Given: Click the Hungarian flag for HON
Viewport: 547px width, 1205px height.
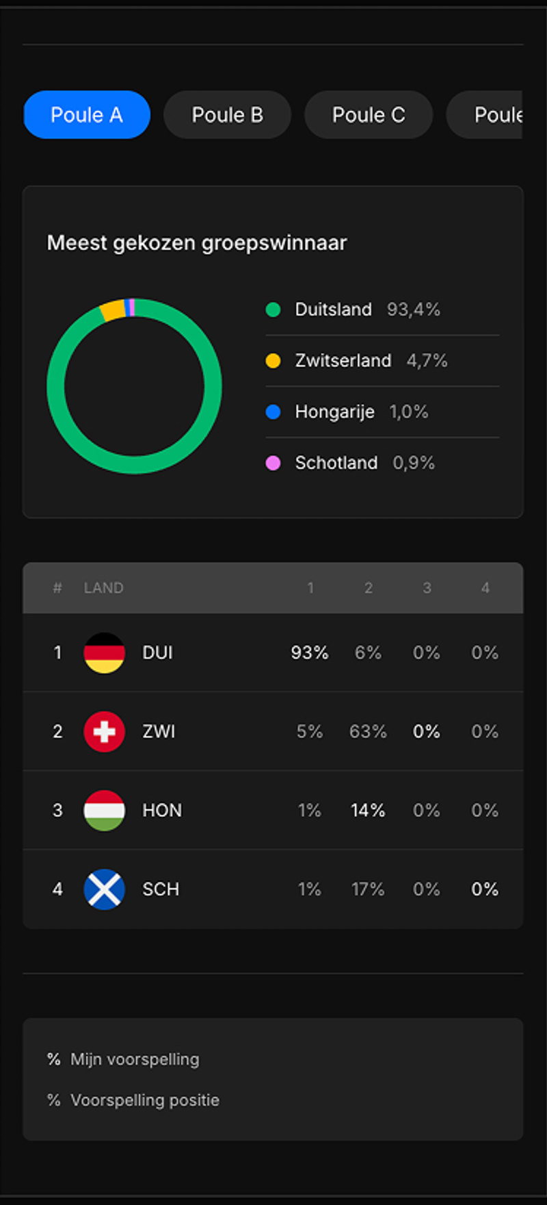Looking at the screenshot, I should point(104,810).
